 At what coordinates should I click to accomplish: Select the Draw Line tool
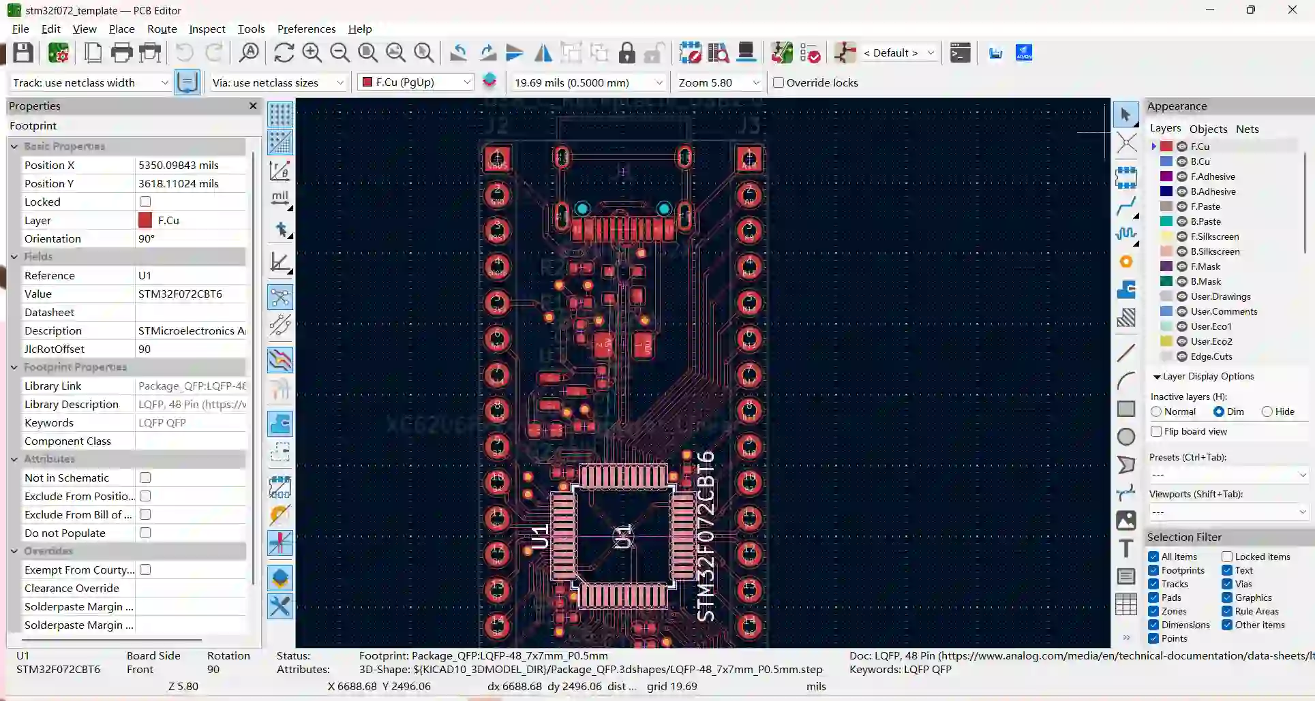click(1126, 352)
